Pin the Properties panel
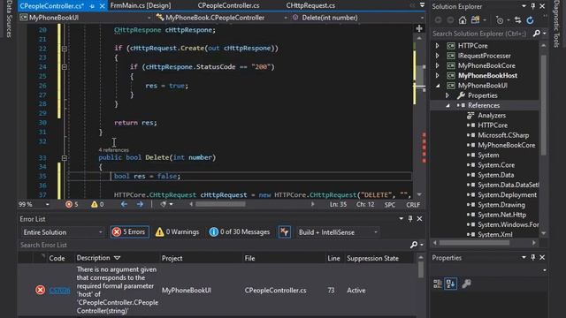Image resolution: width=566 pixels, height=318 pixels. pos(533,257)
